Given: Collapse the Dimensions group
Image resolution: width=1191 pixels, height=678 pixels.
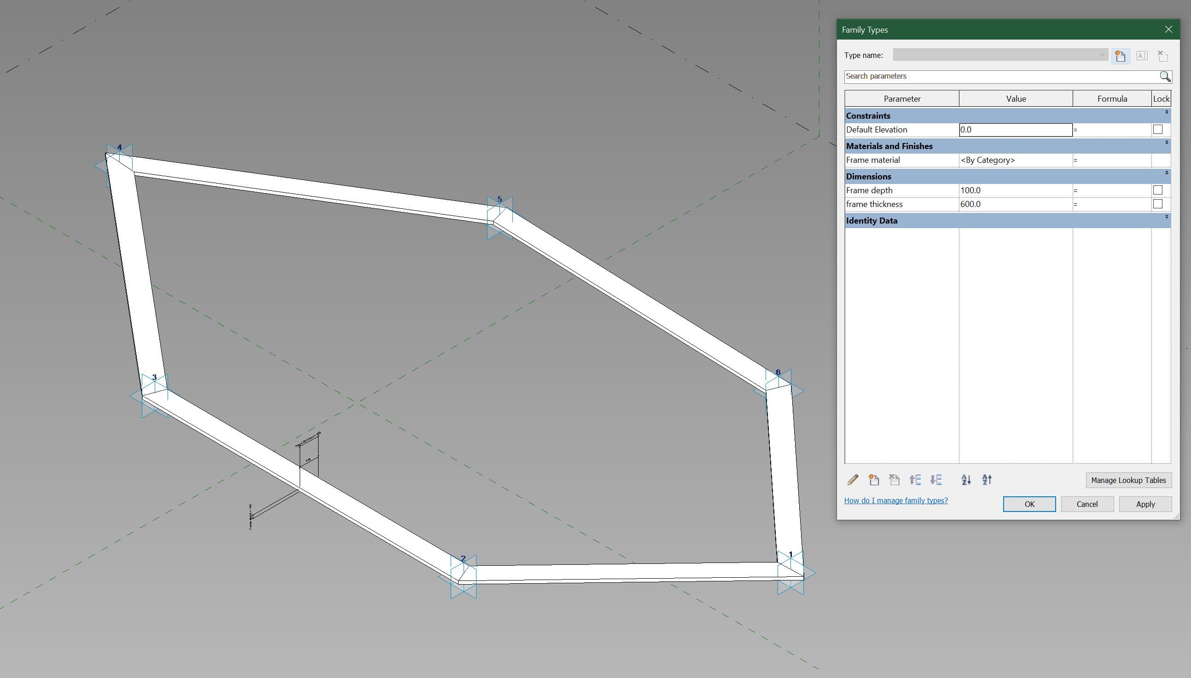Looking at the screenshot, I should click(1167, 173).
